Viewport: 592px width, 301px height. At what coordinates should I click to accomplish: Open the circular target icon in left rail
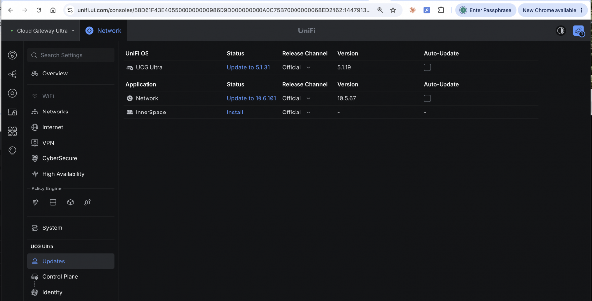coord(12,93)
